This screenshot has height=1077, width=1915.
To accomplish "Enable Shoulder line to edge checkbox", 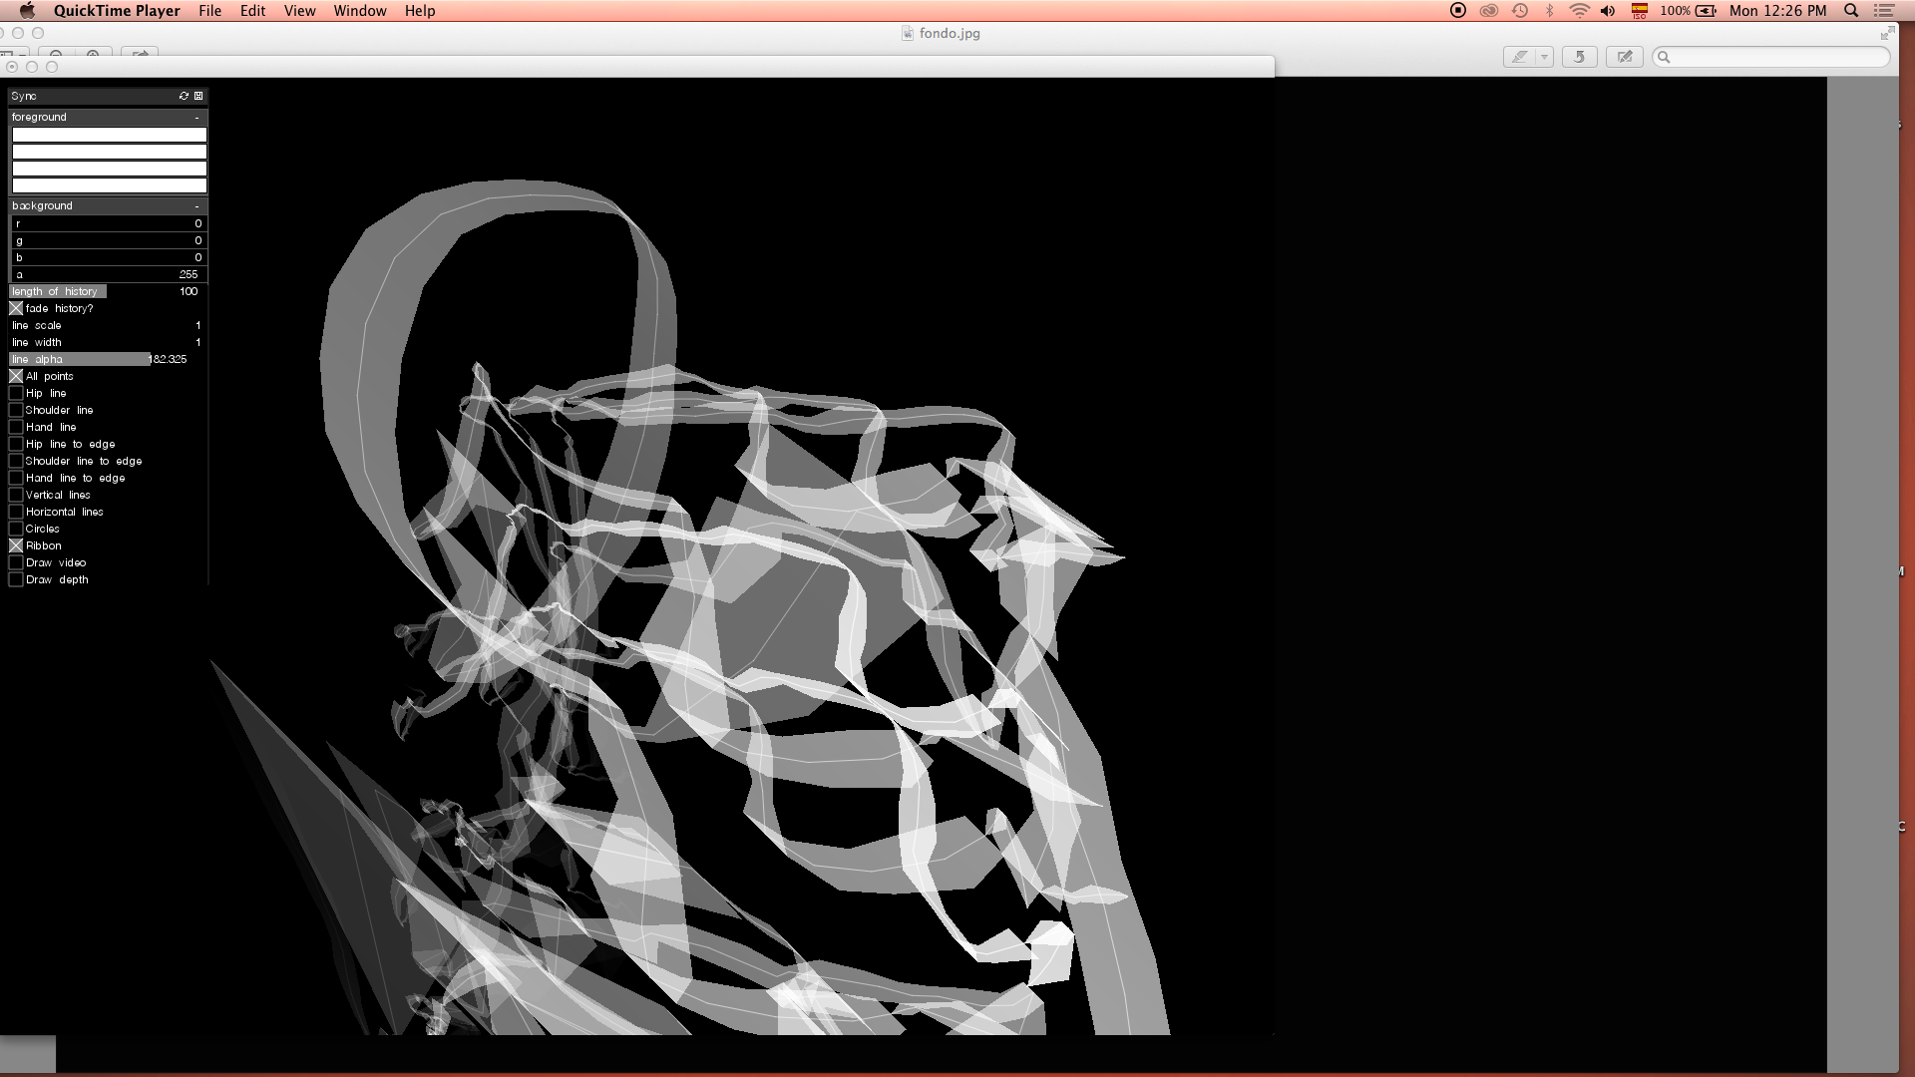I will [16, 461].
